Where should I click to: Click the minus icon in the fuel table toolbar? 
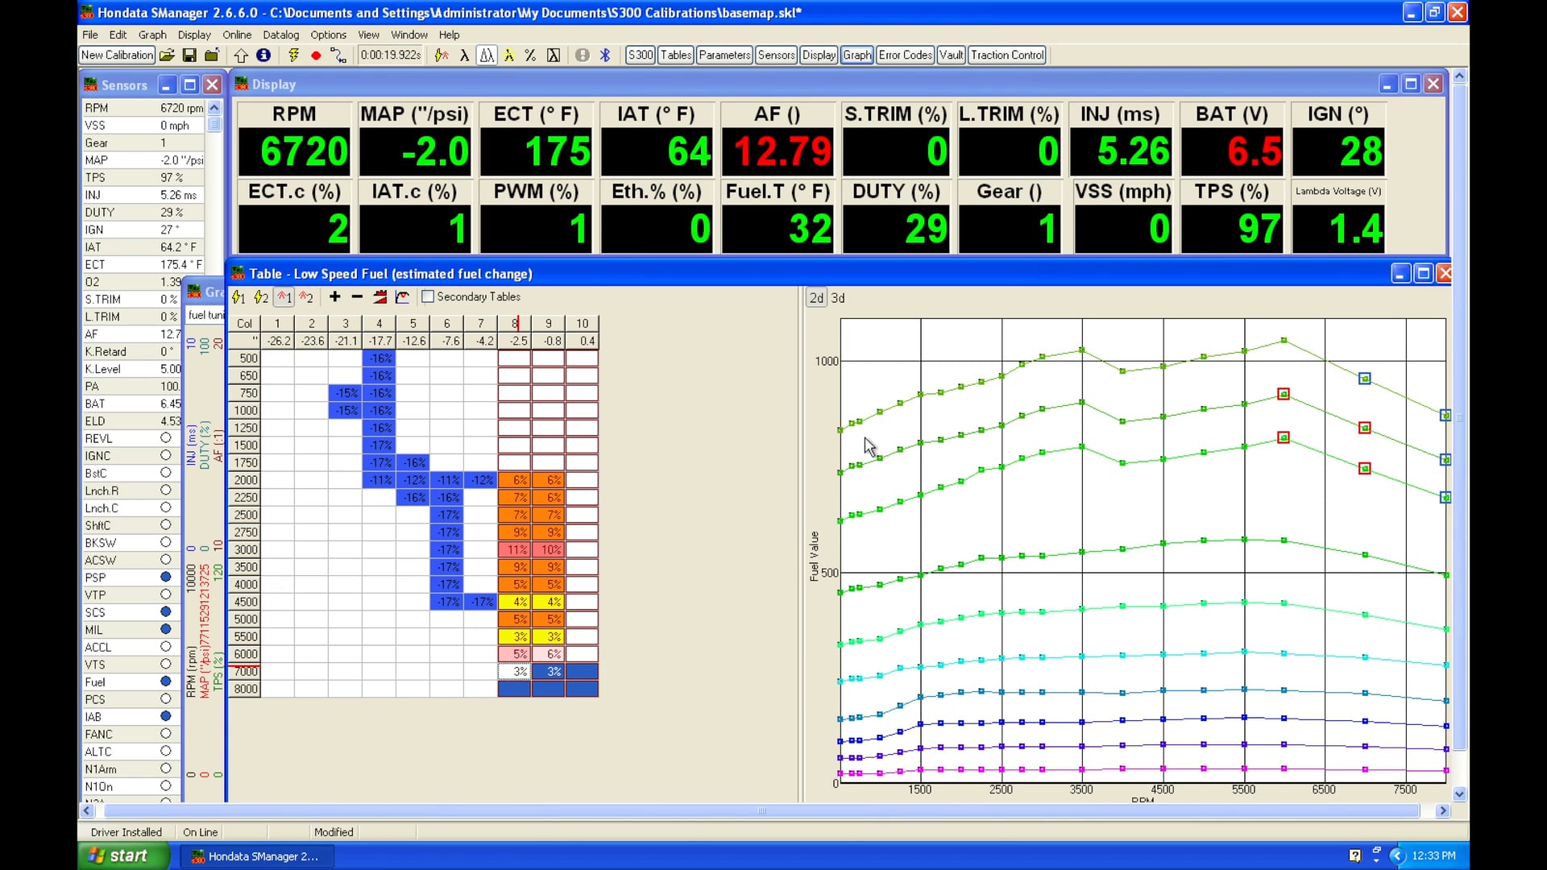[x=357, y=297]
